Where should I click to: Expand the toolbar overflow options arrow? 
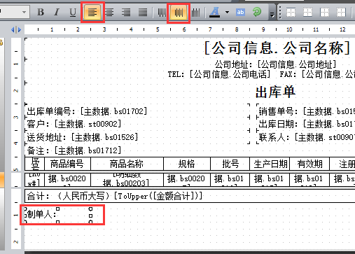pyautogui.click(x=272, y=15)
